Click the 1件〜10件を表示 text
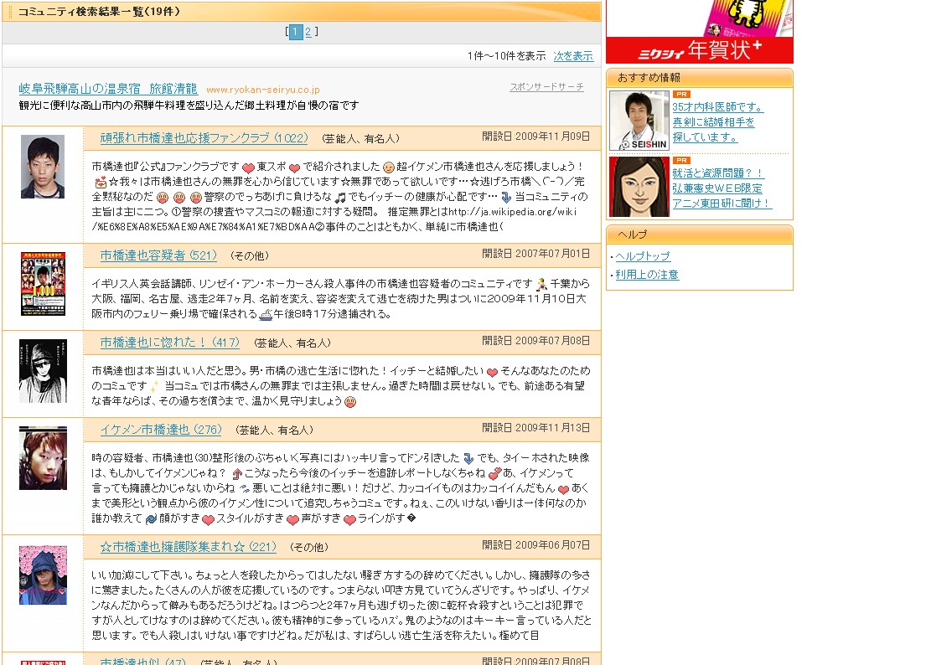The image size is (926, 665). point(506,56)
